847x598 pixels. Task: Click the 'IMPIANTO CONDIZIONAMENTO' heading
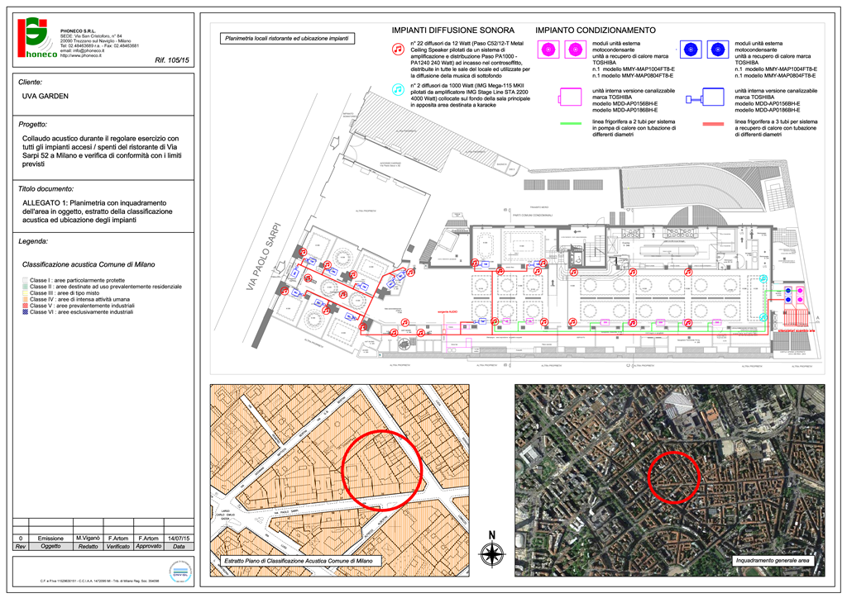pyautogui.click(x=596, y=31)
